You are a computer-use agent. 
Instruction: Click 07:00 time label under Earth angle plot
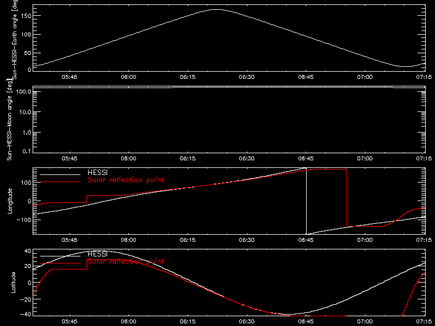coord(365,77)
